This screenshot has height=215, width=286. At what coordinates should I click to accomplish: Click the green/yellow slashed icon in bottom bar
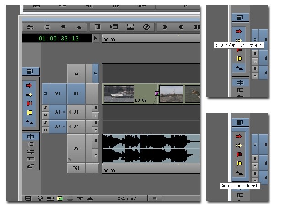pos(60,198)
